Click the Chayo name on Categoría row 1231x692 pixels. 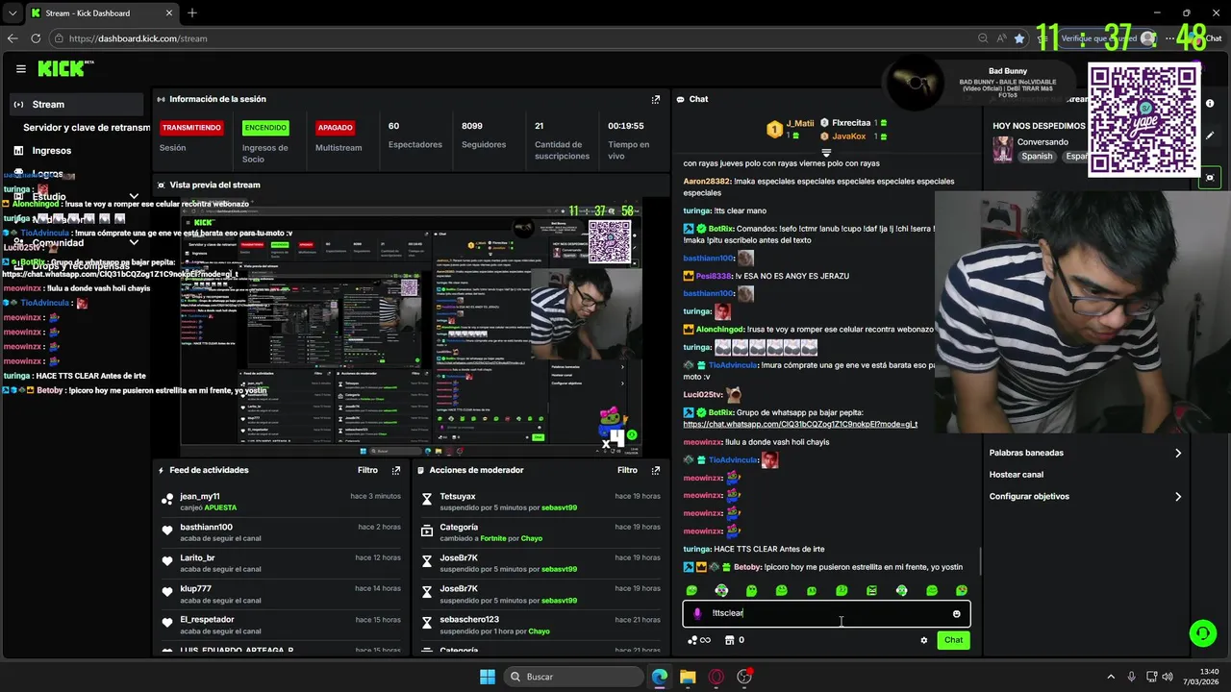532,538
